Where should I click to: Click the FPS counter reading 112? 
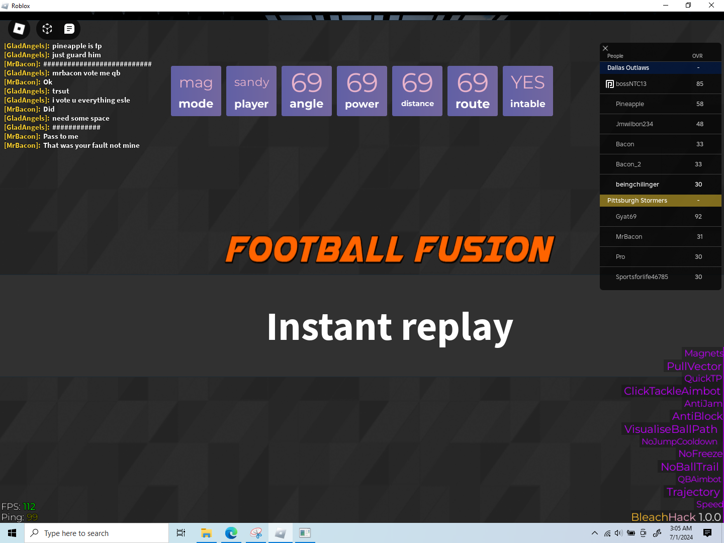pos(19,506)
